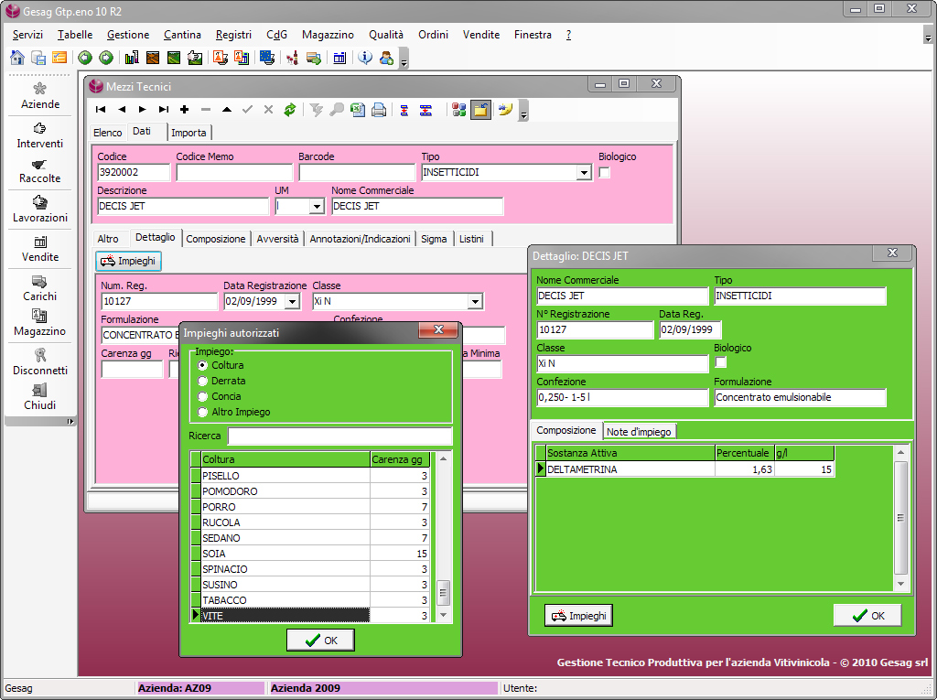Go to next record in Mezzi Tecnici
Screen dimensions: 937x700
coord(142,110)
